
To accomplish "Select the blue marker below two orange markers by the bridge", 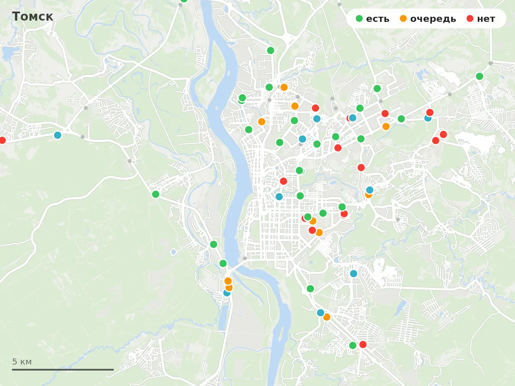I will 227,293.
